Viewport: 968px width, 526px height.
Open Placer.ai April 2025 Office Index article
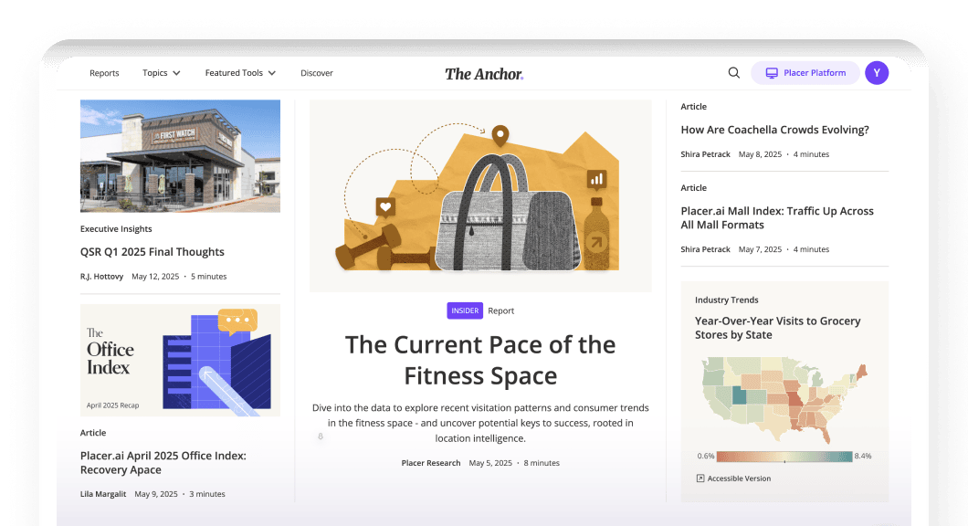click(x=163, y=462)
